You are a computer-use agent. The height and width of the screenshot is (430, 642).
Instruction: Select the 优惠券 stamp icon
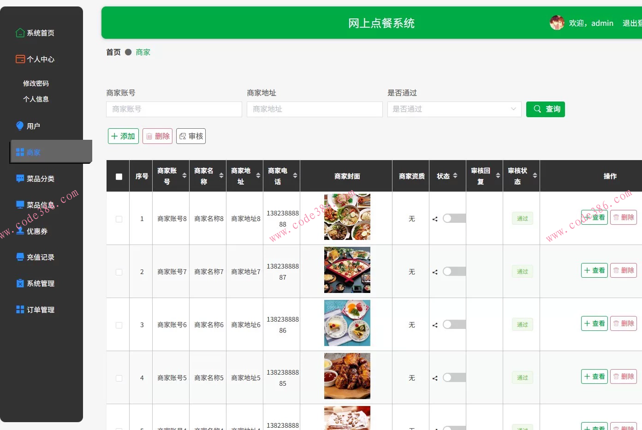[x=19, y=231]
